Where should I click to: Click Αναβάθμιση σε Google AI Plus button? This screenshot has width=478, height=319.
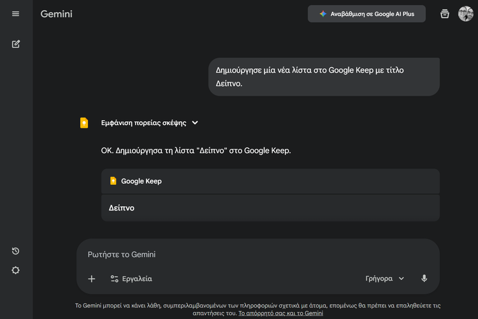coord(366,14)
